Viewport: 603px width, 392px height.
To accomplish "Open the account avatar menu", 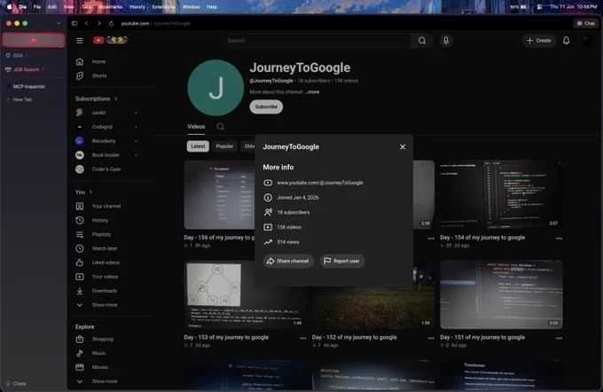I will click(x=586, y=41).
